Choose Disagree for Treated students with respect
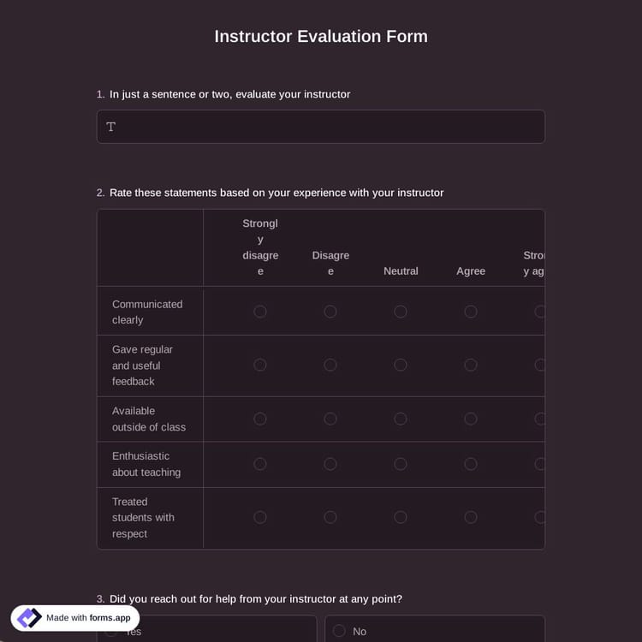 [330, 517]
